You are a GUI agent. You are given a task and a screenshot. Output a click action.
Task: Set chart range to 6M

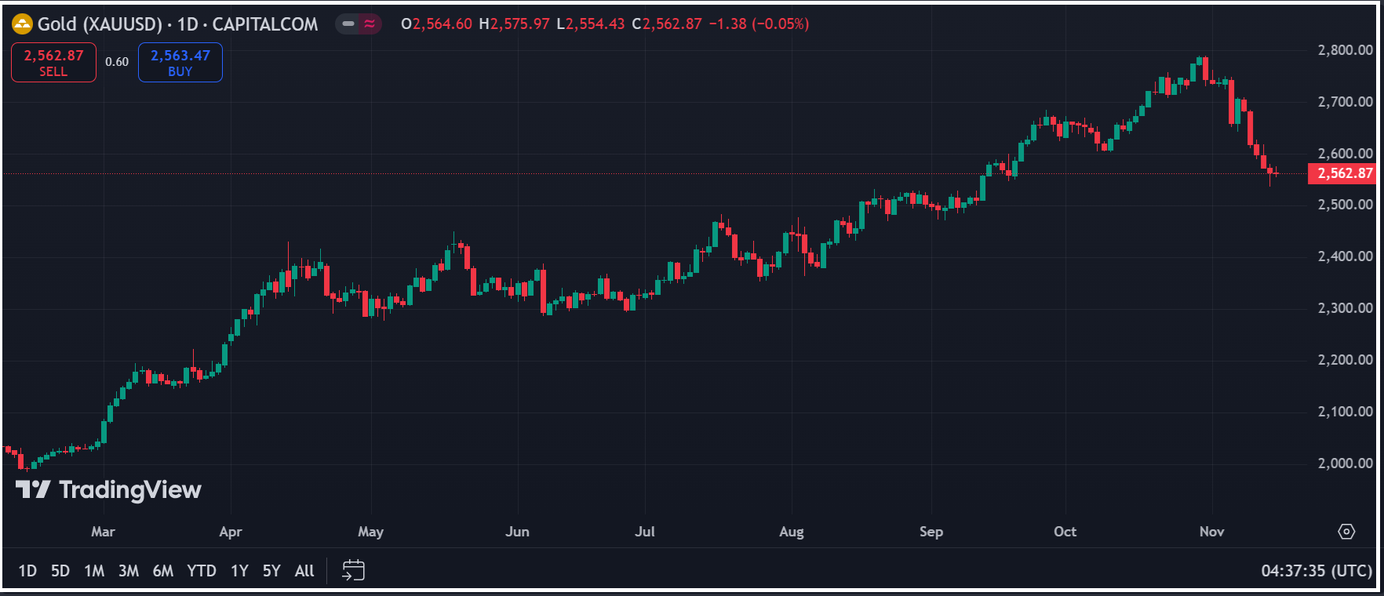(x=163, y=571)
